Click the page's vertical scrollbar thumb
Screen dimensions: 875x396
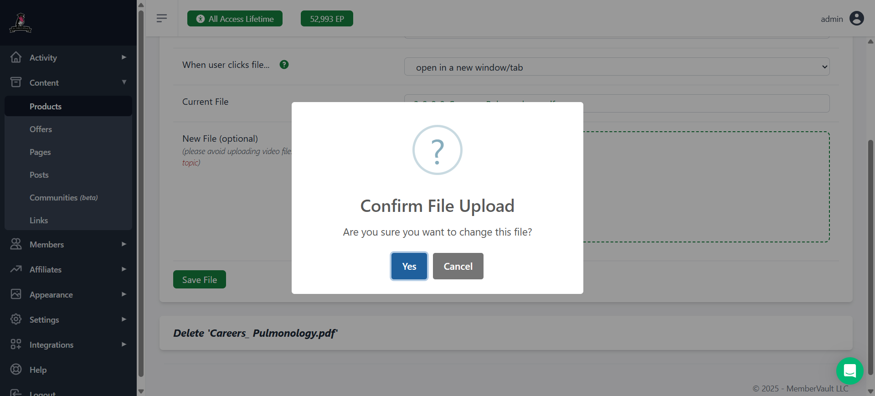(870, 257)
